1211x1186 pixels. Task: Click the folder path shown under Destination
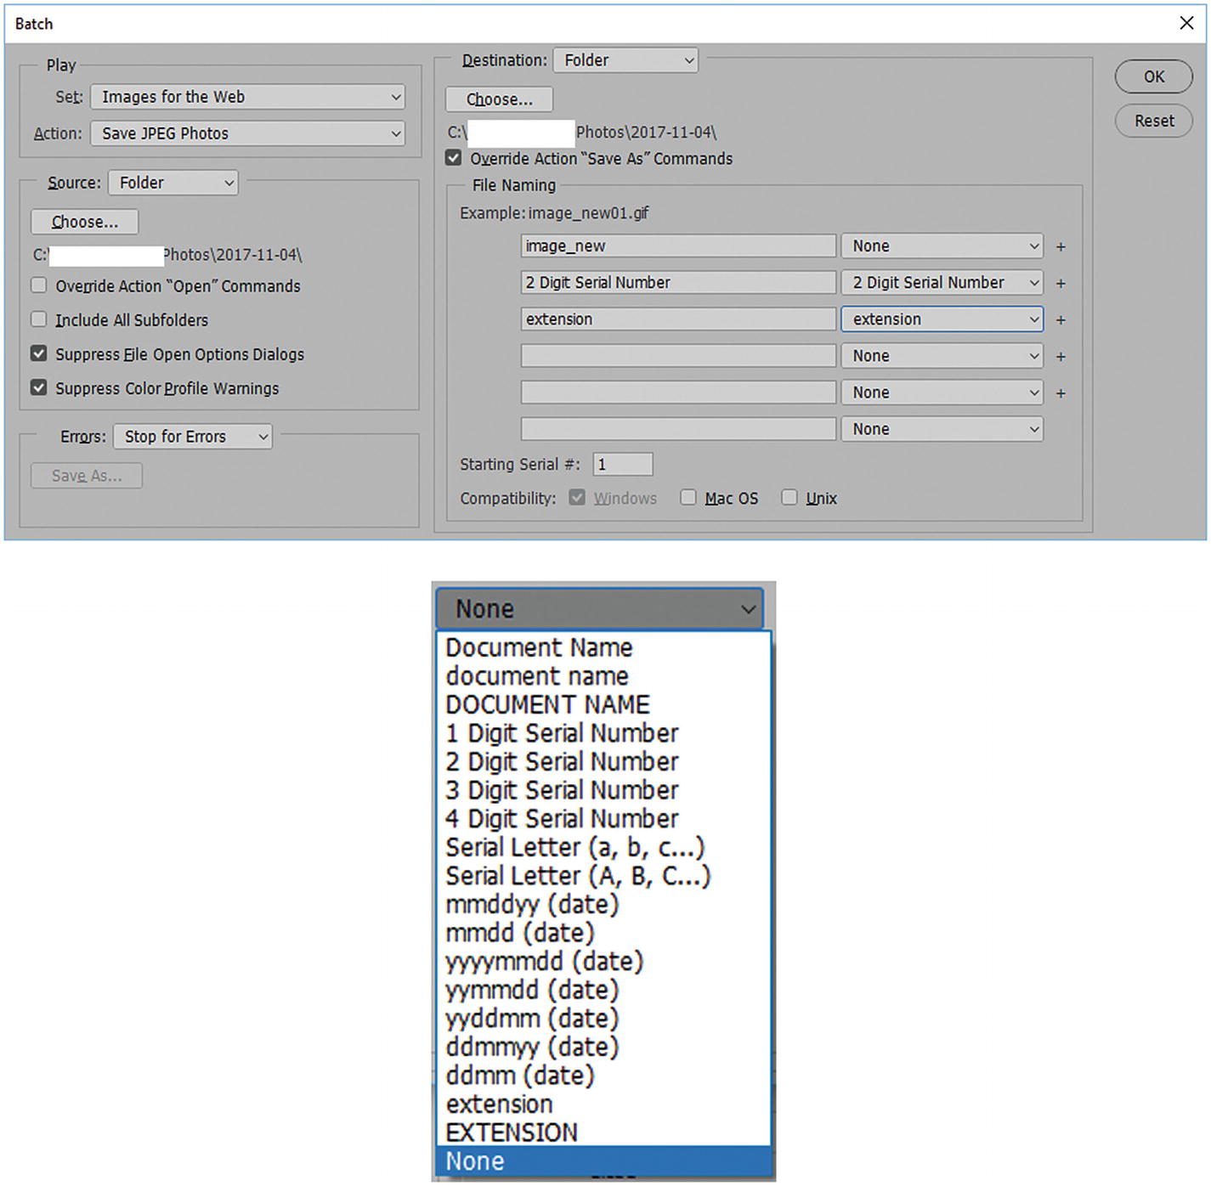(x=582, y=133)
